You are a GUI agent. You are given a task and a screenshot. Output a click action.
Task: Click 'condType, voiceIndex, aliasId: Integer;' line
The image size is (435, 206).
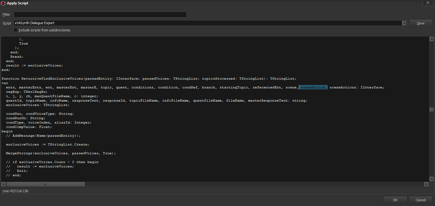click(x=49, y=123)
